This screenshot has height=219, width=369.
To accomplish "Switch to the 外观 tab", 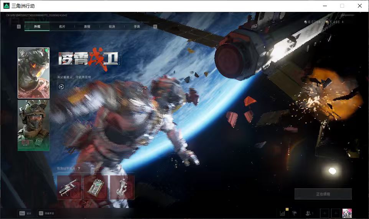I will point(37,26).
